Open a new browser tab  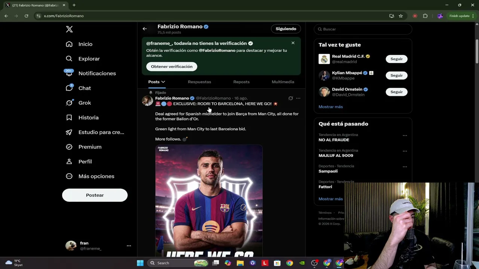coord(74,5)
